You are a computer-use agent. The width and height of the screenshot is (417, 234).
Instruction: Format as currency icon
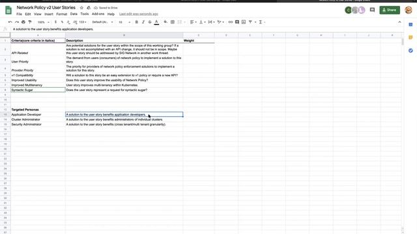(55, 22)
